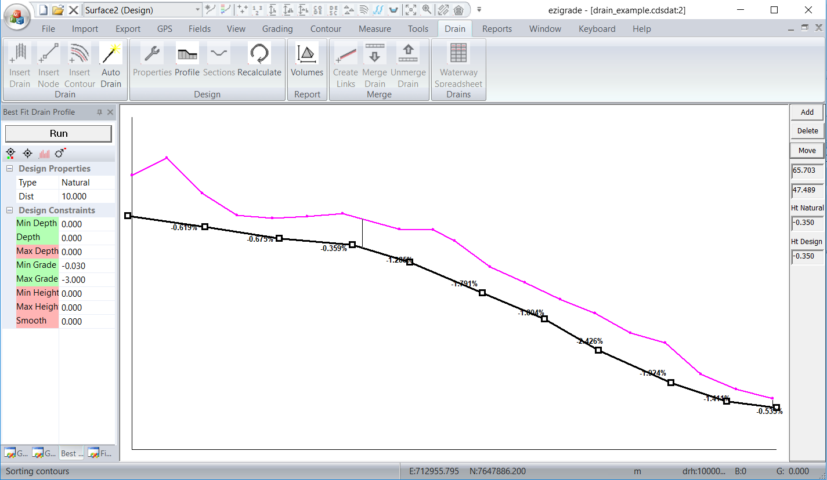This screenshot has height=480, width=827.
Task: Open the Volumes report
Action: tap(306, 54)
